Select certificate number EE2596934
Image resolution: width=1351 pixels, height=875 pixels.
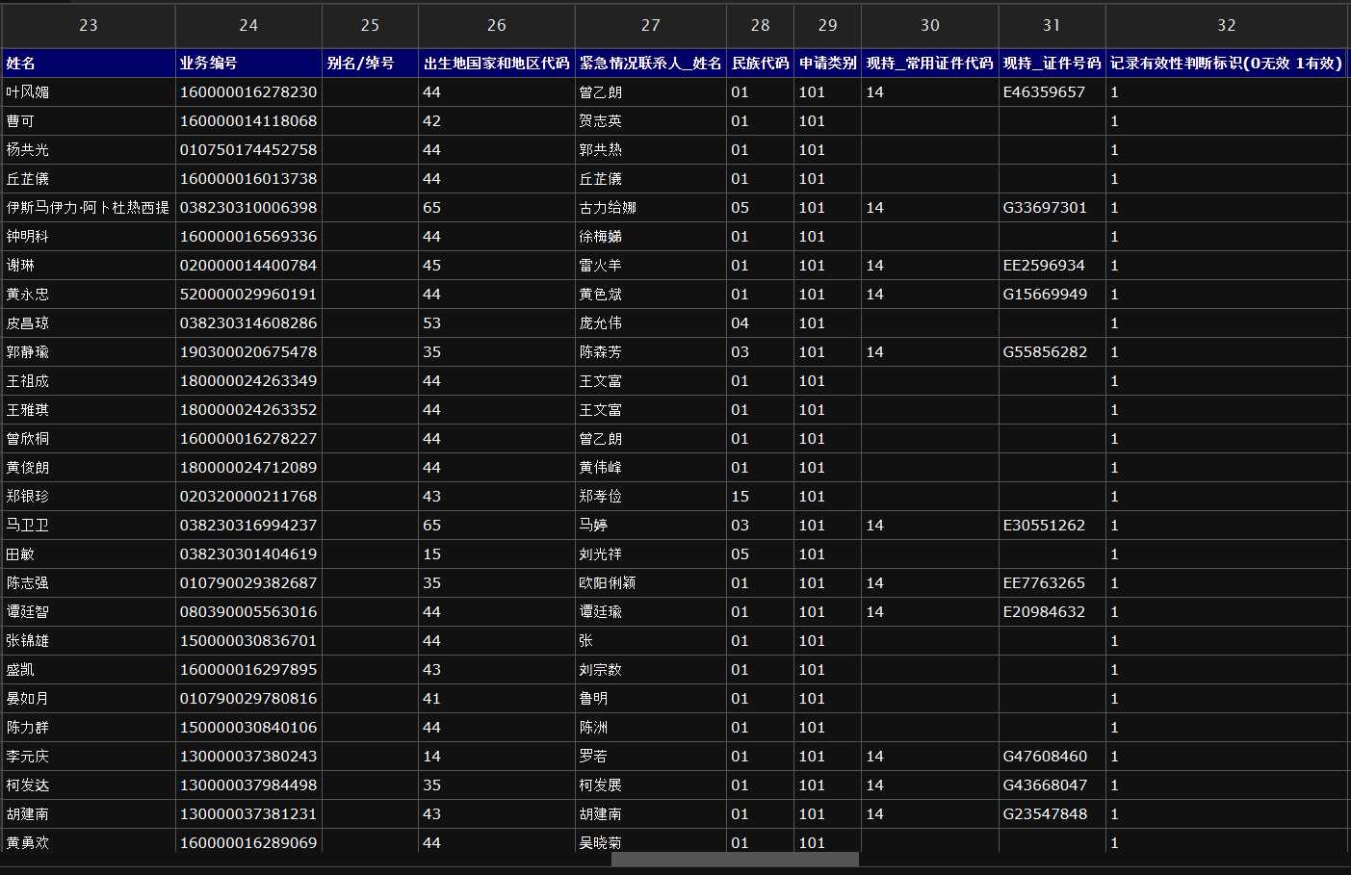click(1052, 266)
